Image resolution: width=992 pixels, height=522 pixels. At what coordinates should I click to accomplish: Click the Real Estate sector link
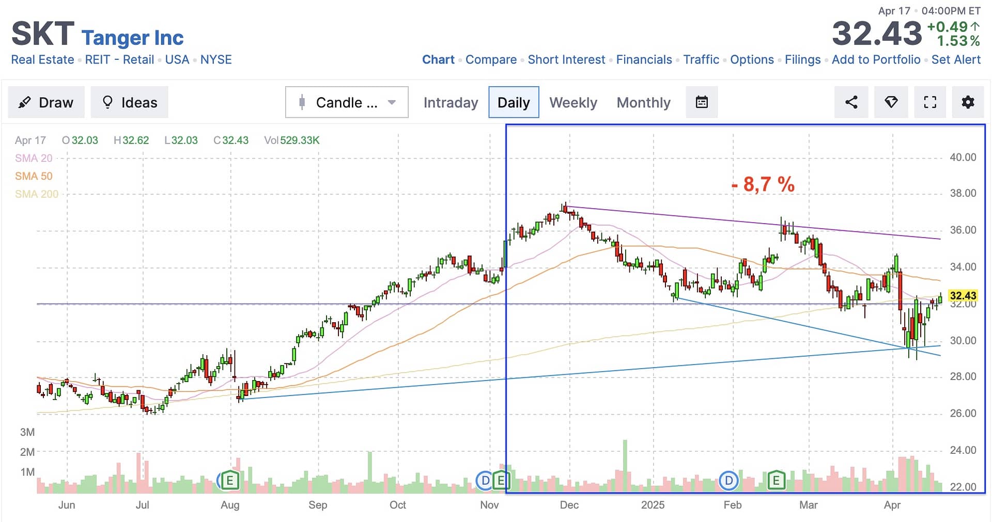coord(42,60)
